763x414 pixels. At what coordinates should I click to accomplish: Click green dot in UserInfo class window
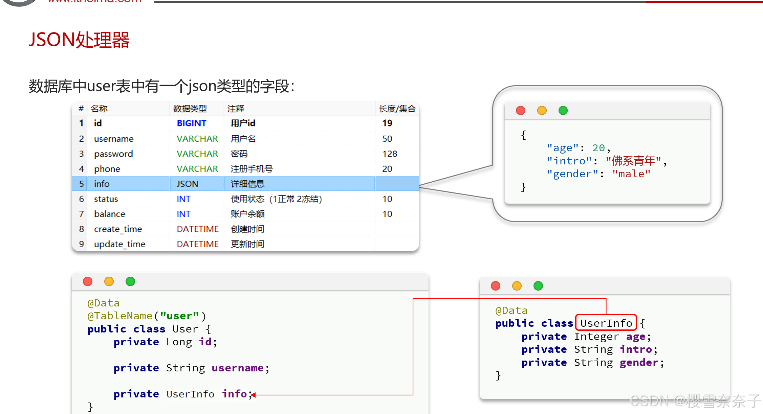[x=538, y=286]
